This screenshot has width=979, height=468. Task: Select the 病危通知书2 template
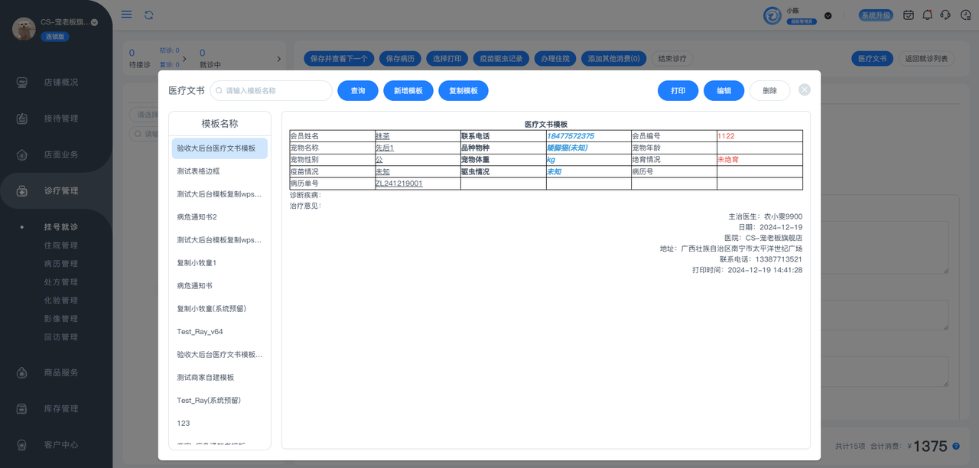197,217
